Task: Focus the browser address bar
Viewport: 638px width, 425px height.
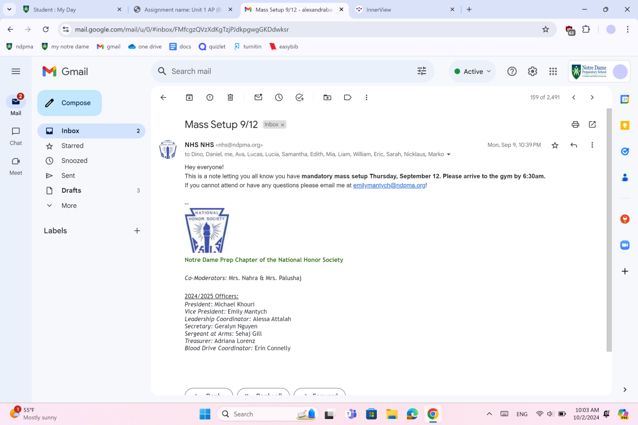Action: [307, 29]
